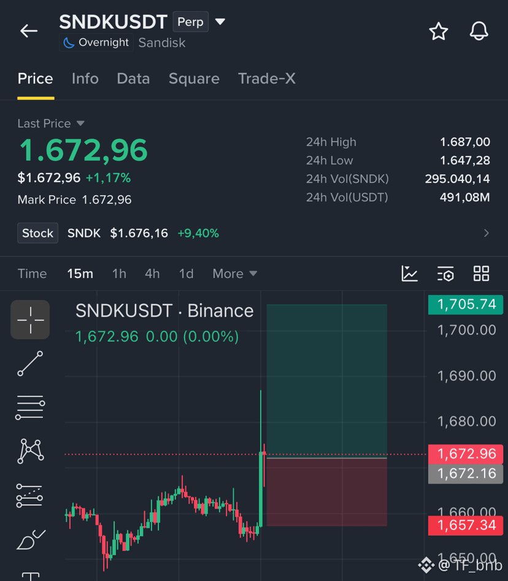Switch to the Info tab
This screenshot has height=581, width=508.
(85, 79)
